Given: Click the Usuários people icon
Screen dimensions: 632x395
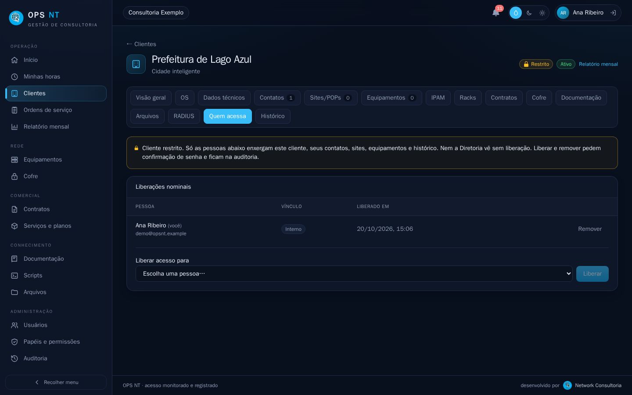Looking at the screenshot, I should click(14, 325).
